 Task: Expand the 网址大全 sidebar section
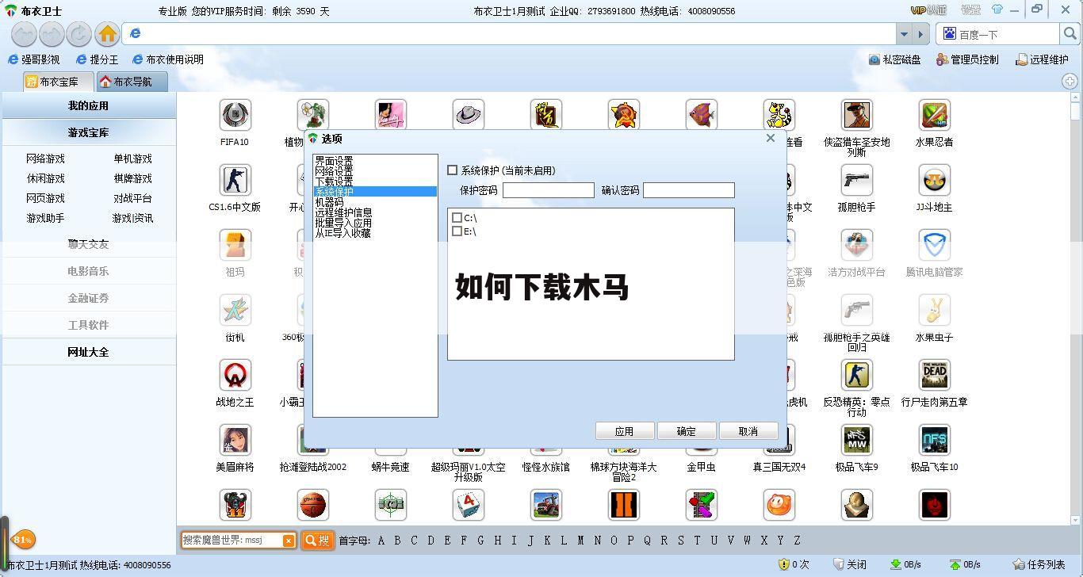click(88, 352)
